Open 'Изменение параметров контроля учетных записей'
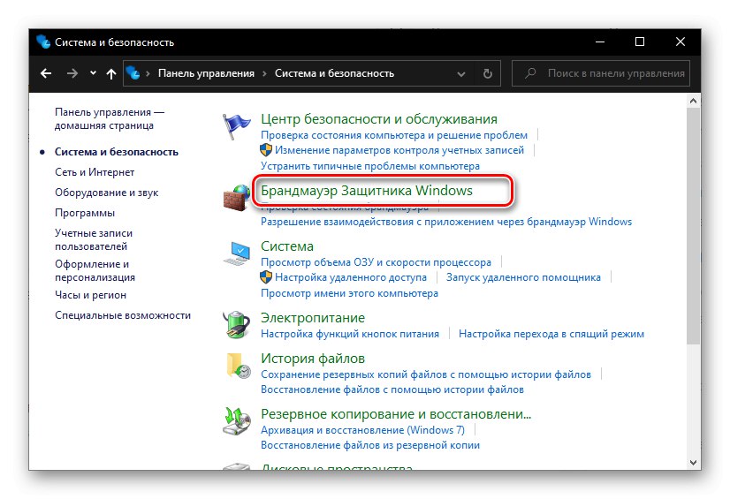 [x=399, y=150]
